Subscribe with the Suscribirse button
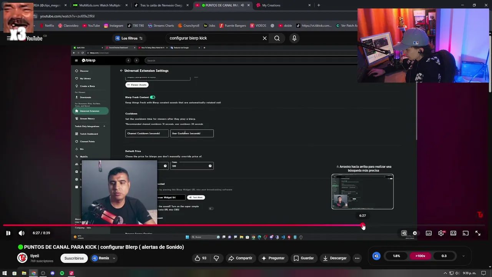 coord(74,258)
